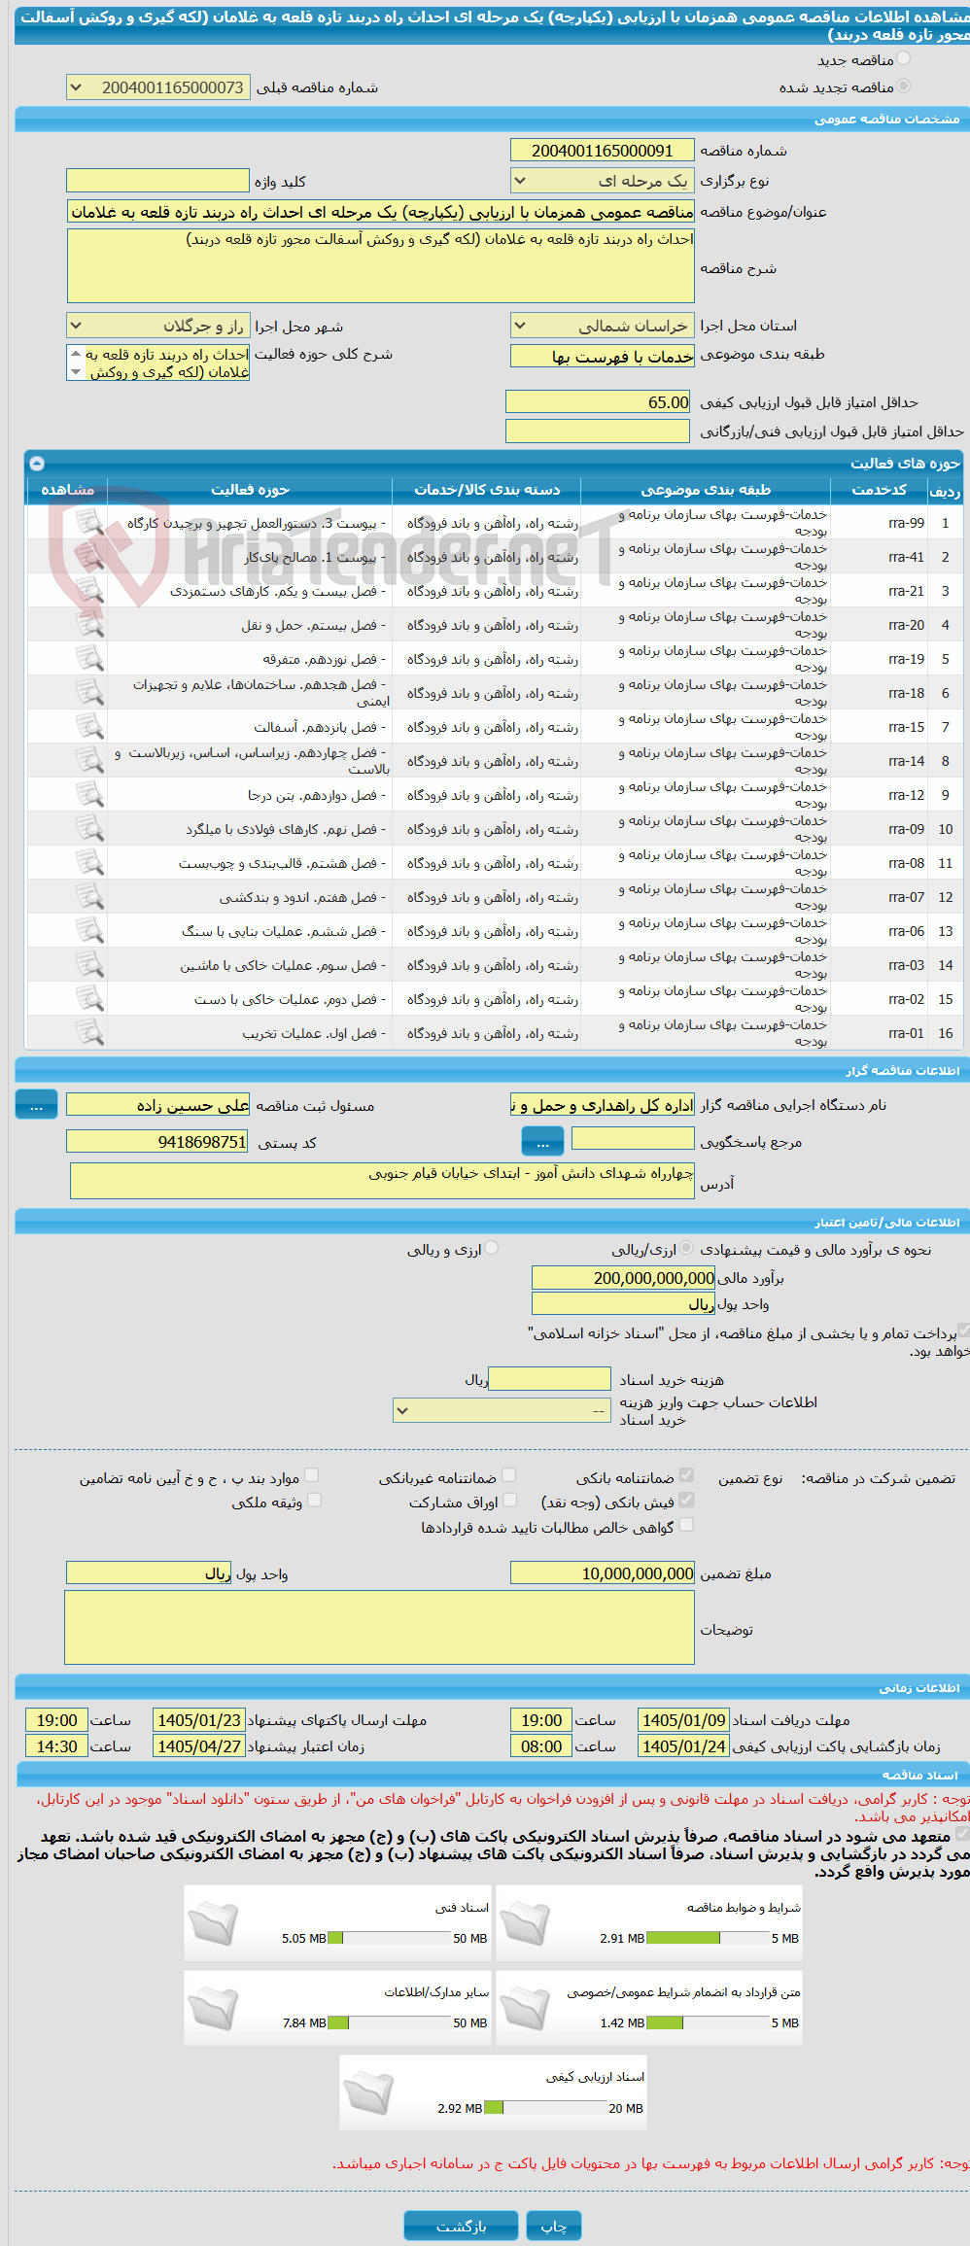
Task: Toggle فیش بانکی (وجه نقد) checkbox
Action: point(686,1500)
